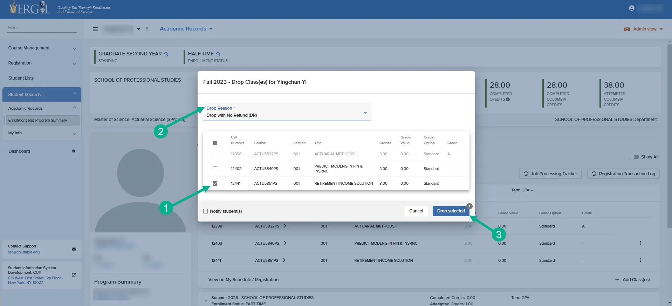Image resolution: width=672 pixels, height=306 pixels.
Task: Open the external link icon for CUIT
Action: (74, 275)
